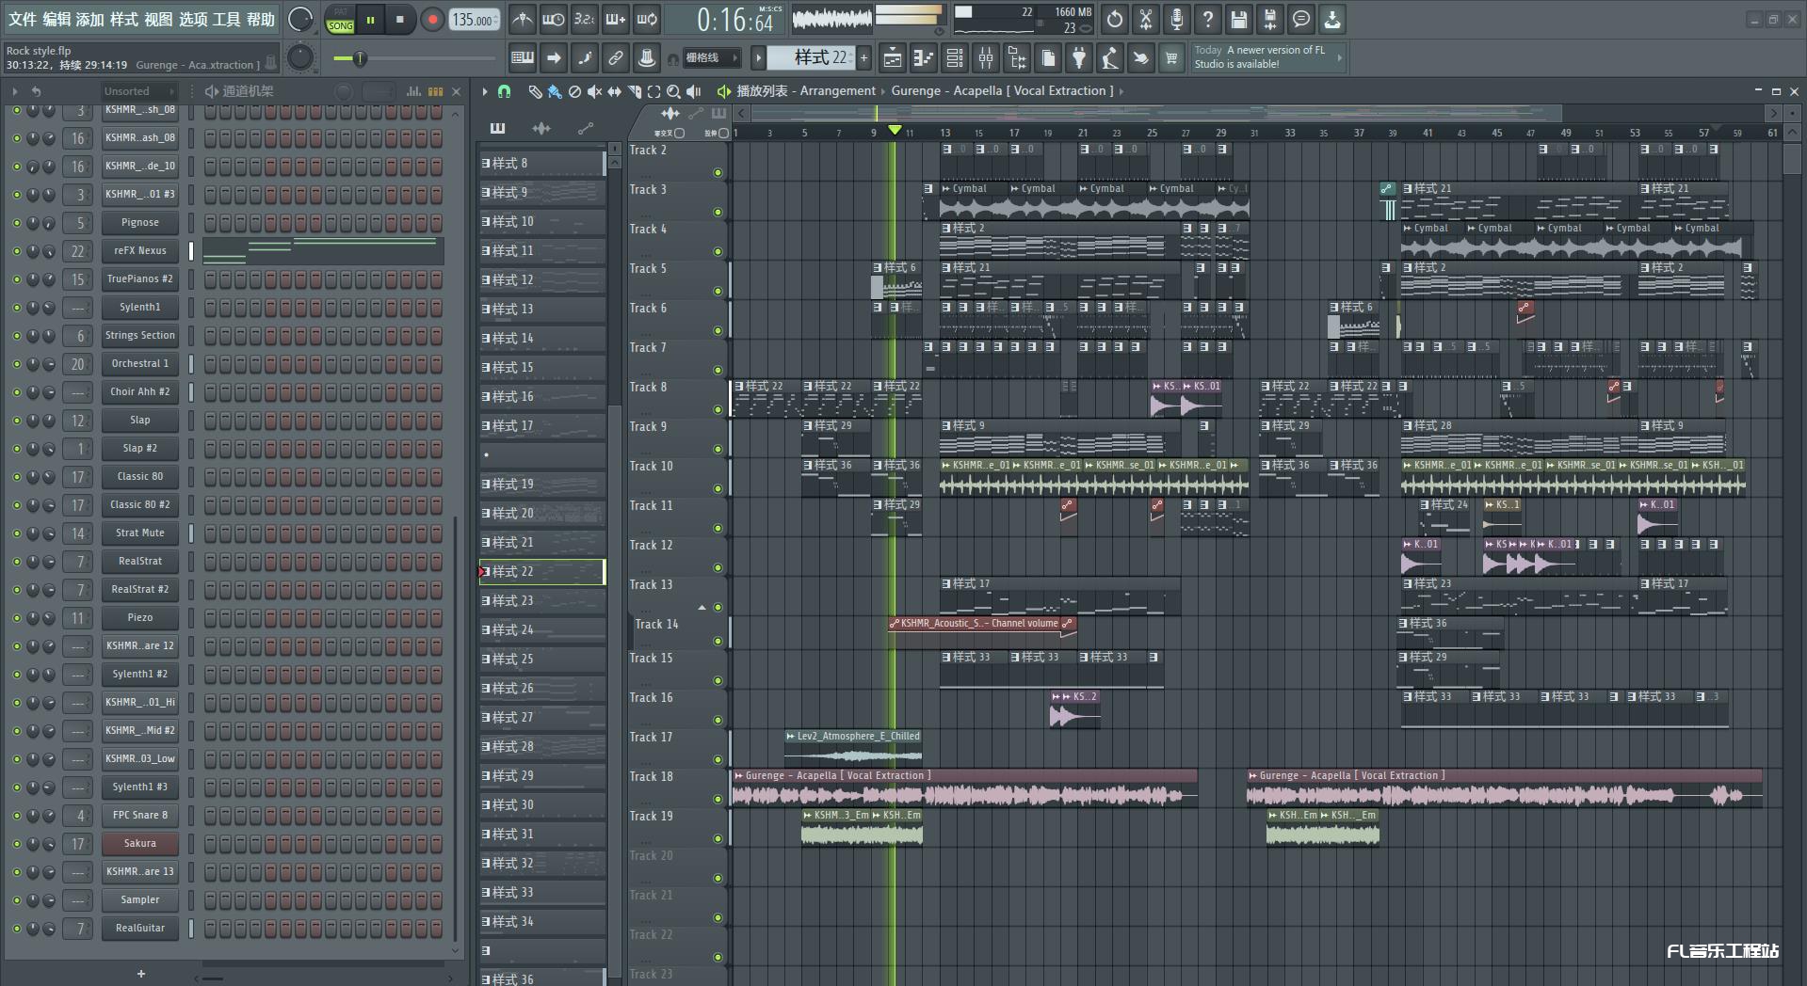Open the plugin picker plug icon
The width and height of the screenshot is (1807, 986).
(x=1079, y=58)
